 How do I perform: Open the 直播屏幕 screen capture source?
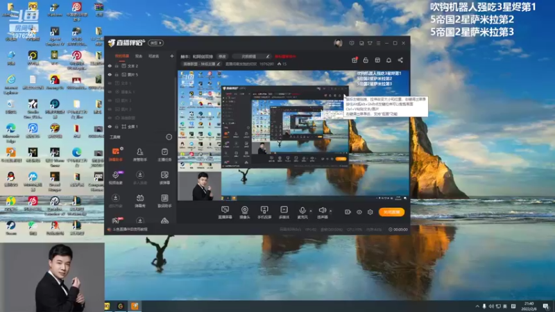click(x=225, y=212)
